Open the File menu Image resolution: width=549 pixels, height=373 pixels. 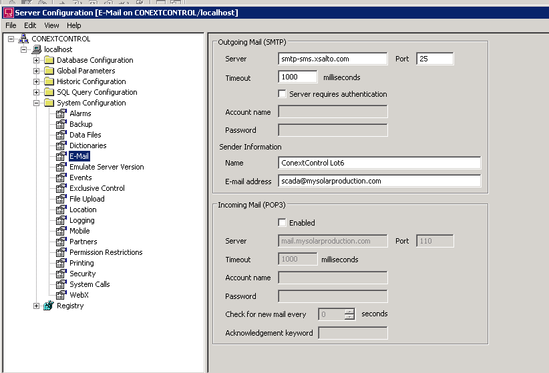tap(11, 25)
